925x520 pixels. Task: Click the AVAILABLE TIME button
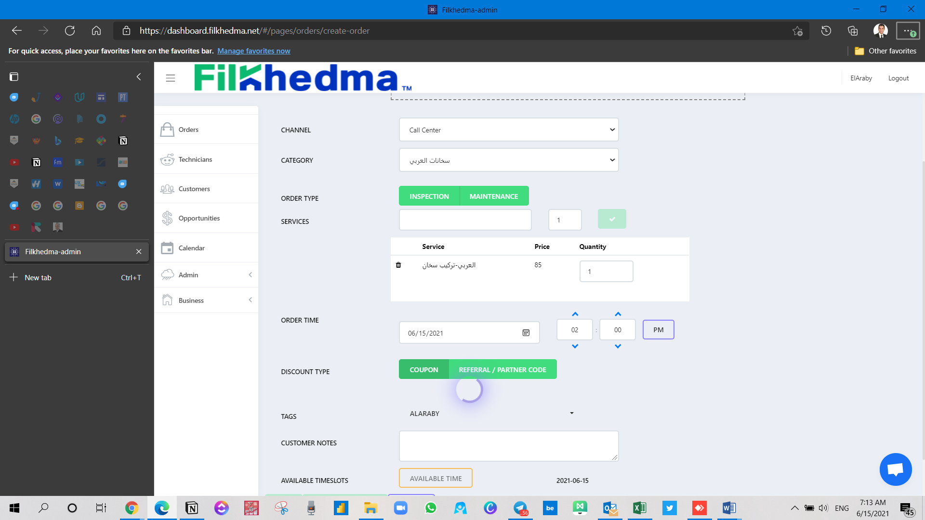coord(436,478)
